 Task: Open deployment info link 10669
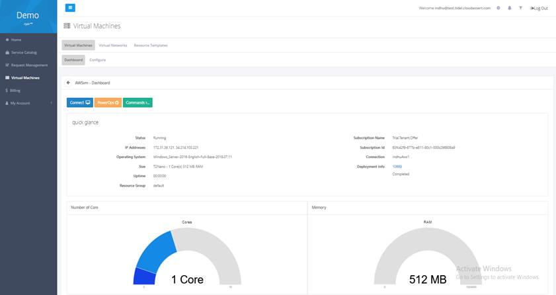tap(397, 167)
